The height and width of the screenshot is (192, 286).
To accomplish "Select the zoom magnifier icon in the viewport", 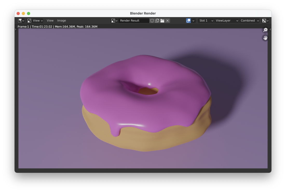I will tap(265, 30).
